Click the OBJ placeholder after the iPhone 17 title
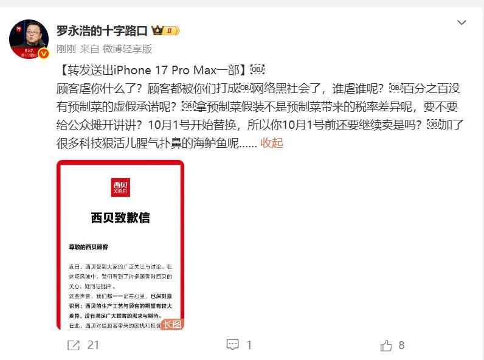484x360 pixels. [257, 70]
